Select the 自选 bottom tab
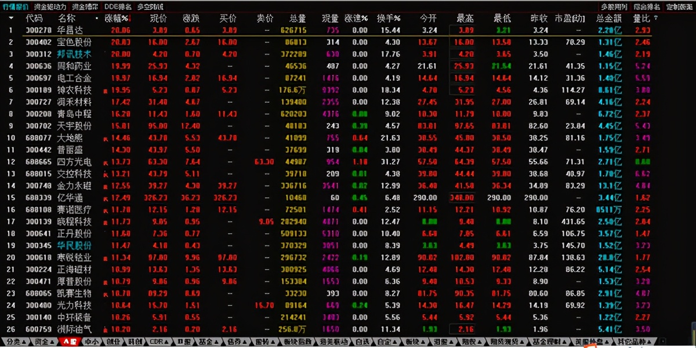696x348 pixels. click(362, 342)
